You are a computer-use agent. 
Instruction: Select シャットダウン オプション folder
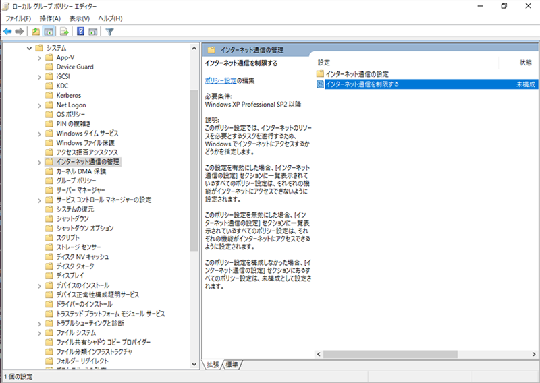pos(85,228)
